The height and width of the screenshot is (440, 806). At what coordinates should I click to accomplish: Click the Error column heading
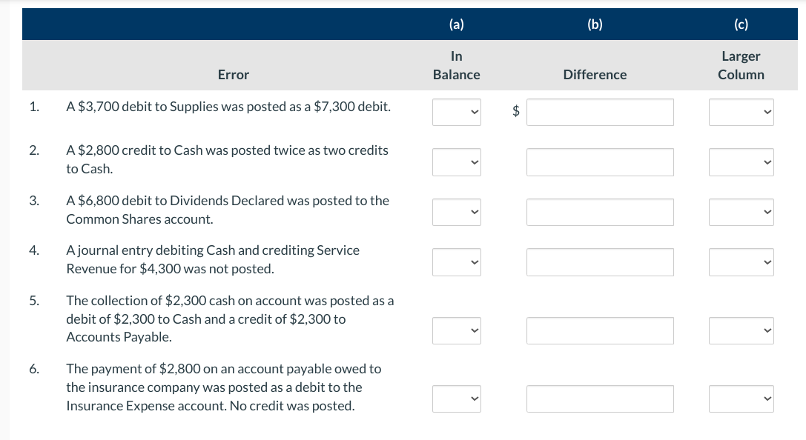233,74
